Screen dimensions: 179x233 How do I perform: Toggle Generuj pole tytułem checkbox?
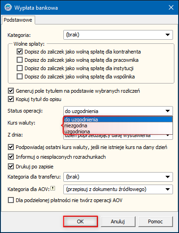click(x=11, y=91)
